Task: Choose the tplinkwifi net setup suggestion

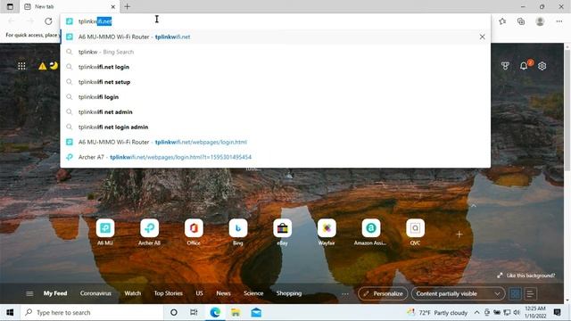Action: [276, 82]
